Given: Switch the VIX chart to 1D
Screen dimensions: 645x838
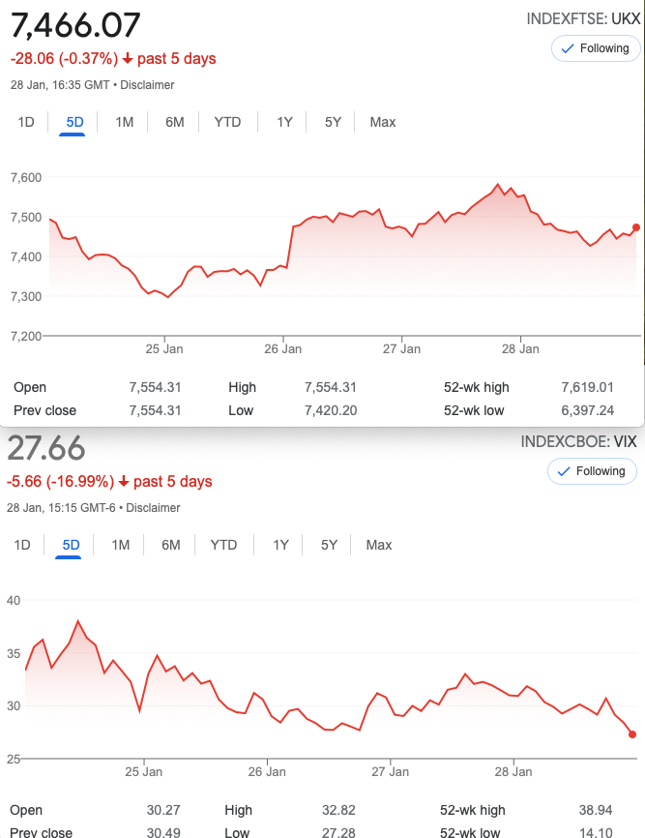Looking at the screenshot, I should click(x=22, y=545).
